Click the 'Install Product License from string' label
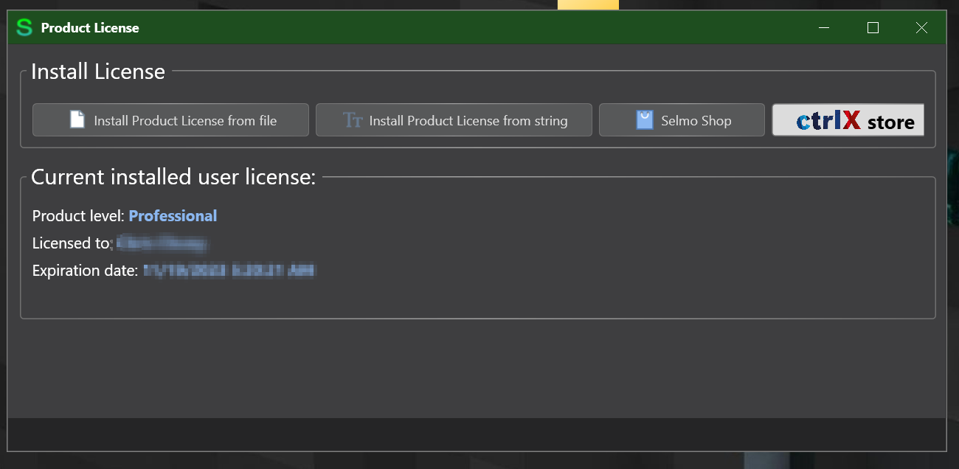The width and height of the screenshot is (959, 469). pos(468,121)
